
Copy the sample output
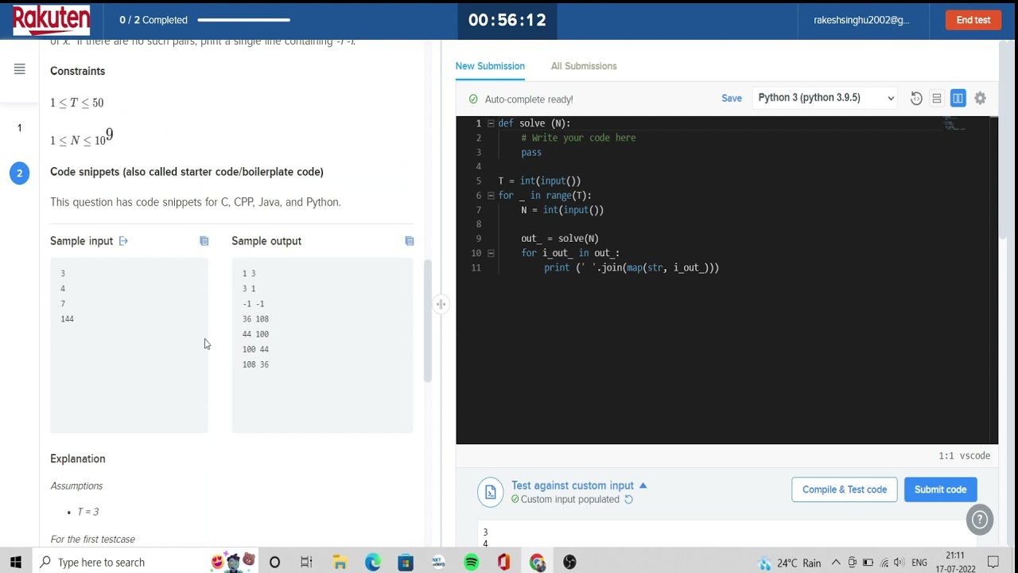click(409, 241)
